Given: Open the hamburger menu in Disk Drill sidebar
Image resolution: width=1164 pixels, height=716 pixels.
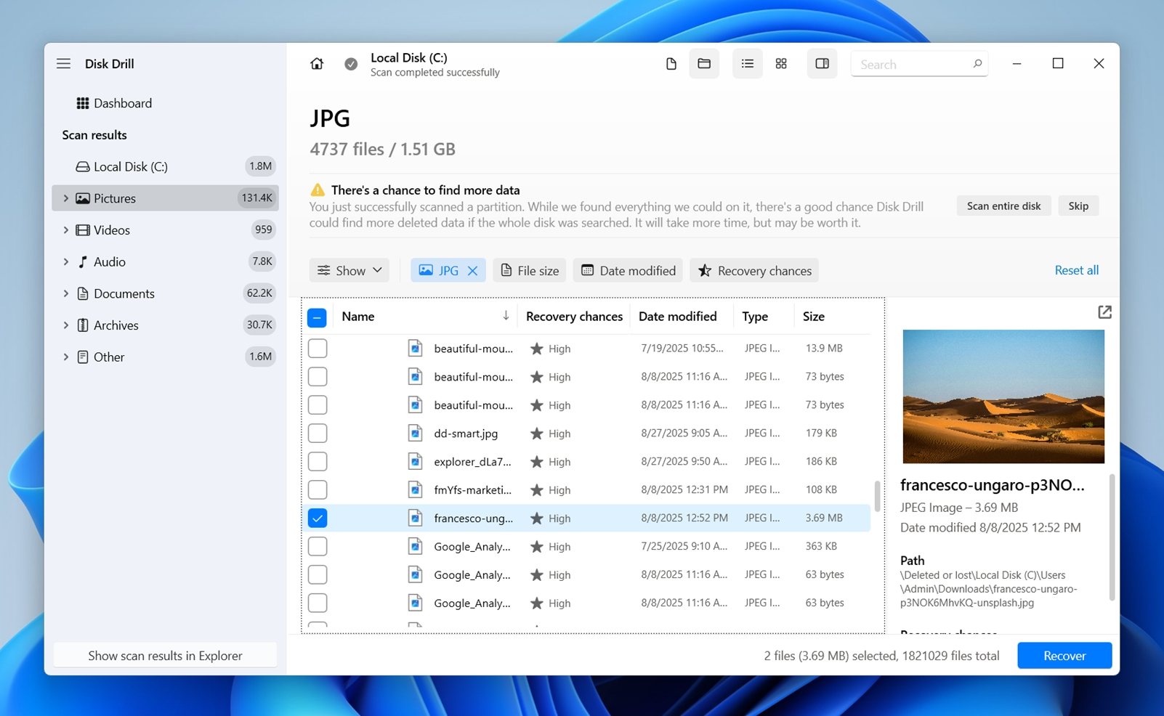Looking at the screenshot, I should click(x=63, y=63).
